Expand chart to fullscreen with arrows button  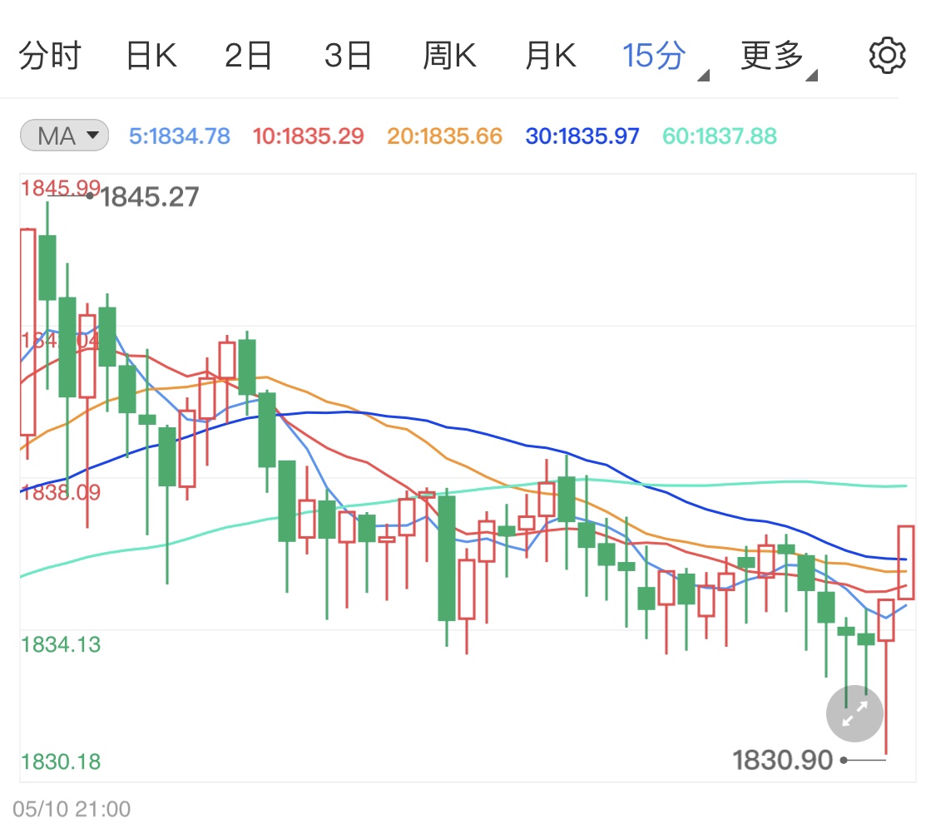coord(854,713)
